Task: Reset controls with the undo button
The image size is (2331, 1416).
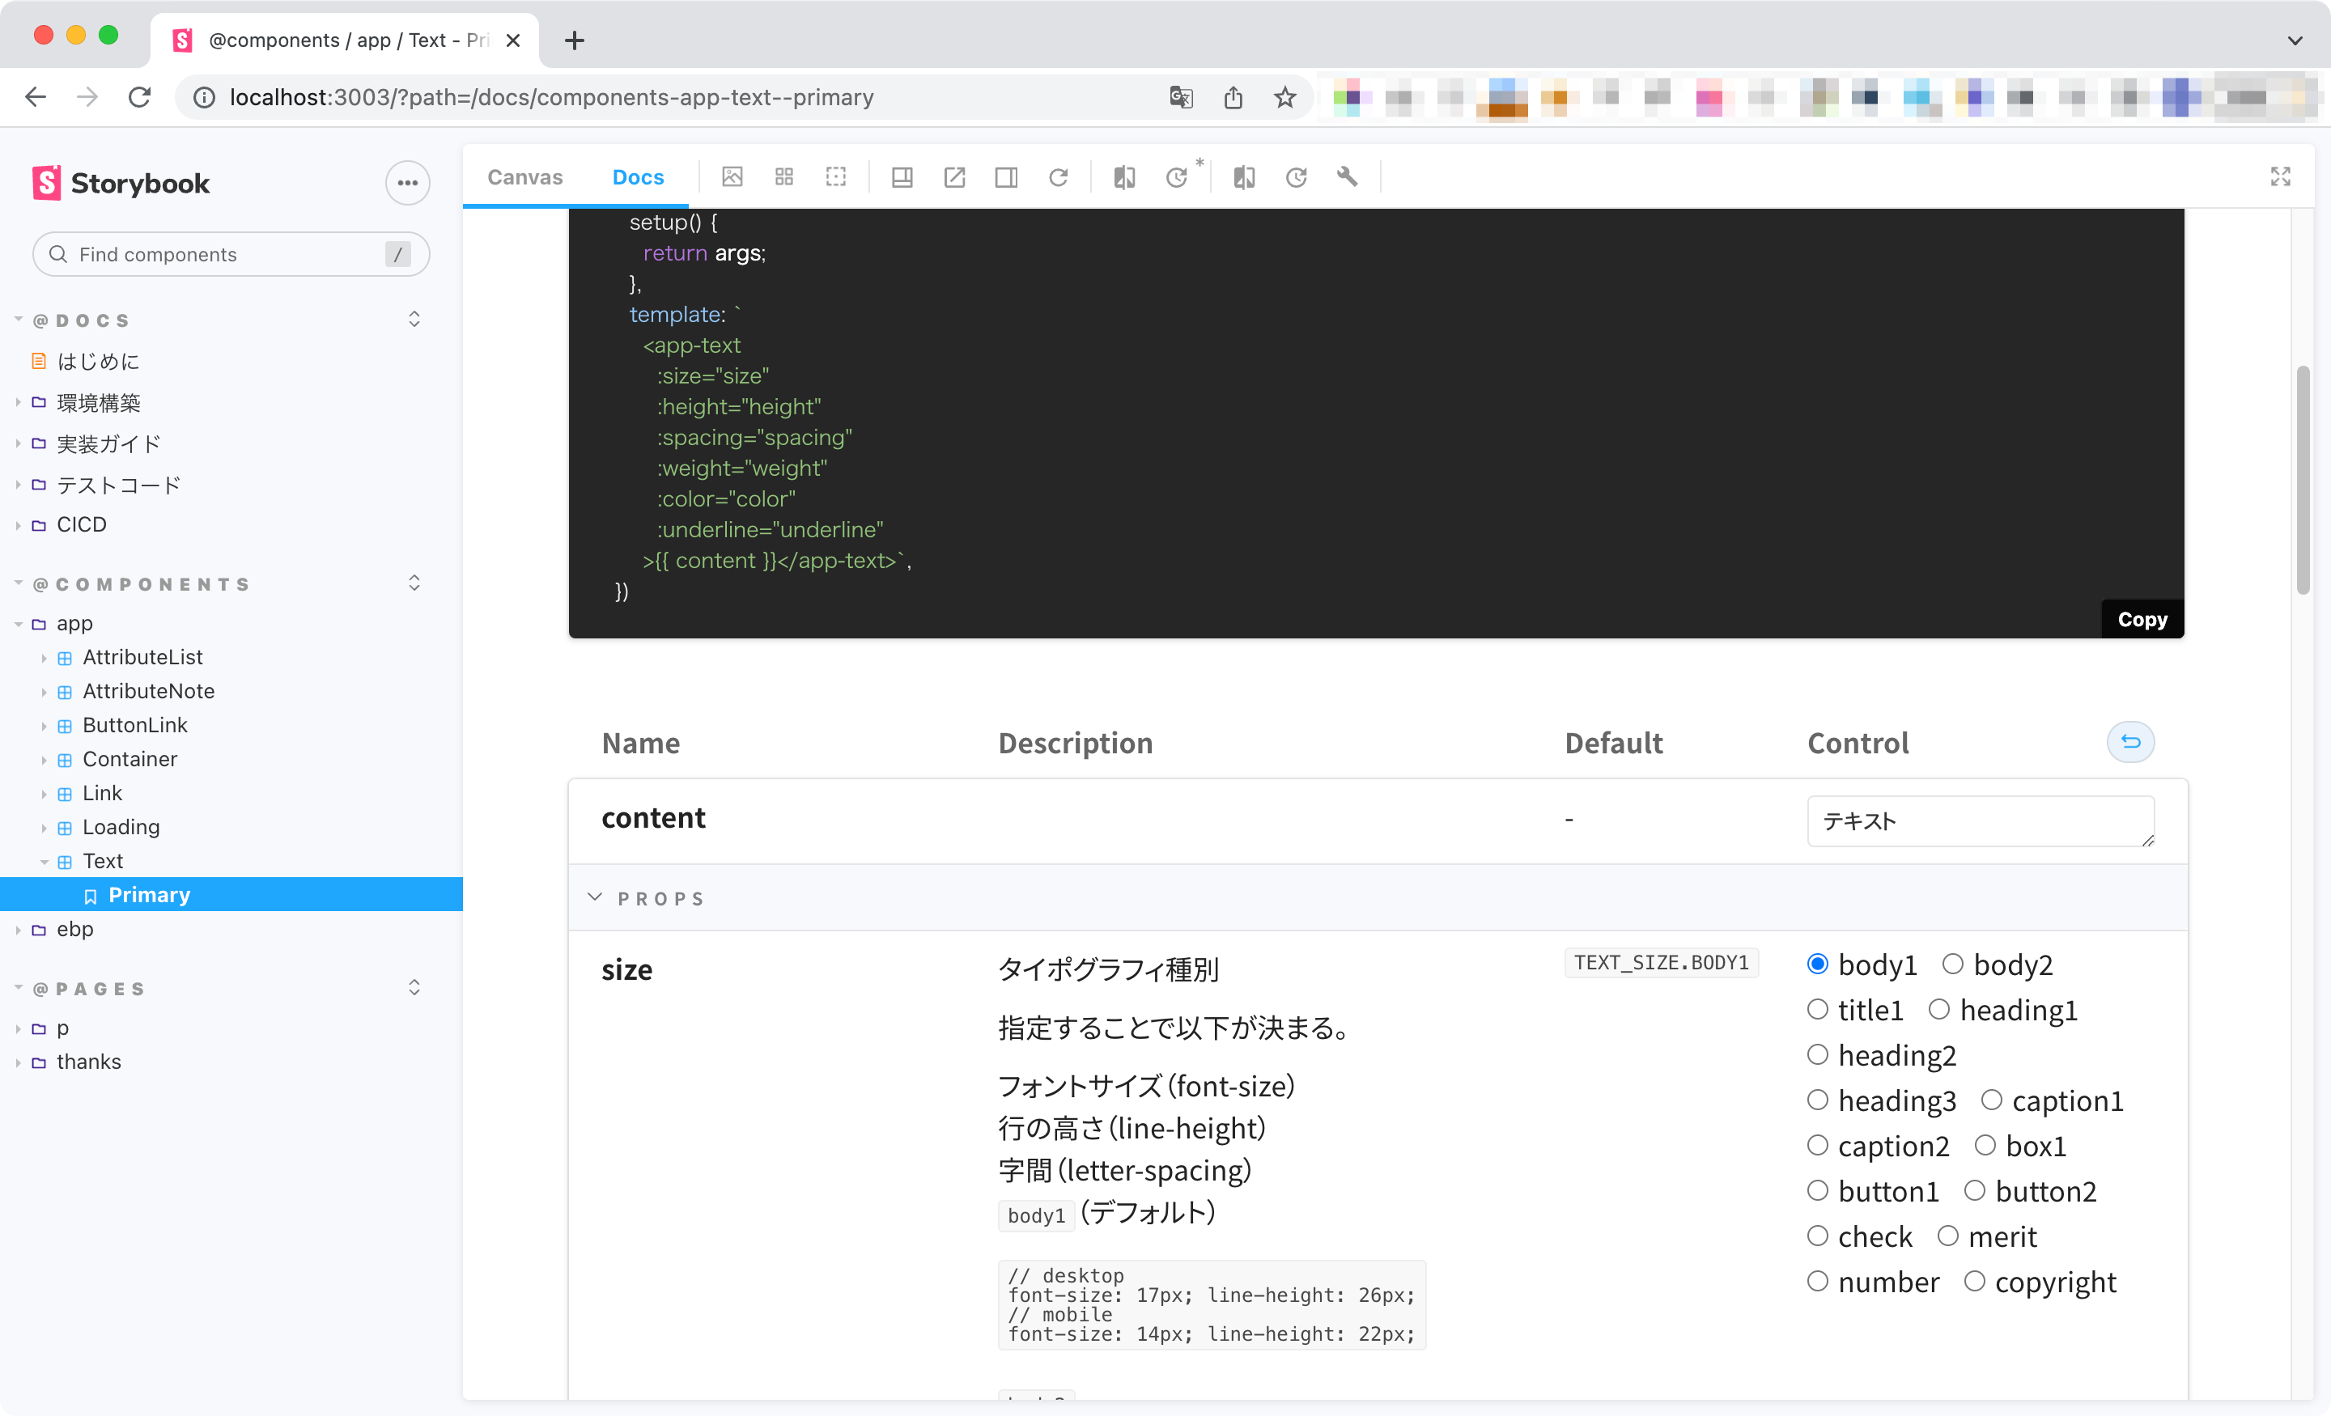Action: click(2130, 743)
